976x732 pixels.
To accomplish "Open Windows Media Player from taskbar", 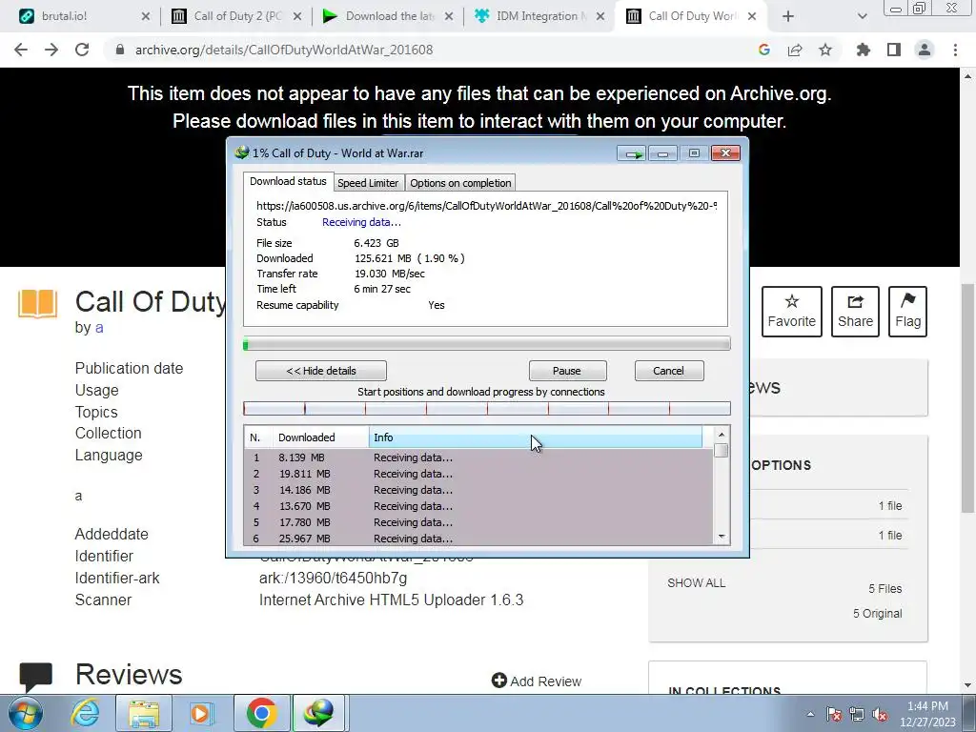I will [x=201, y=713].
